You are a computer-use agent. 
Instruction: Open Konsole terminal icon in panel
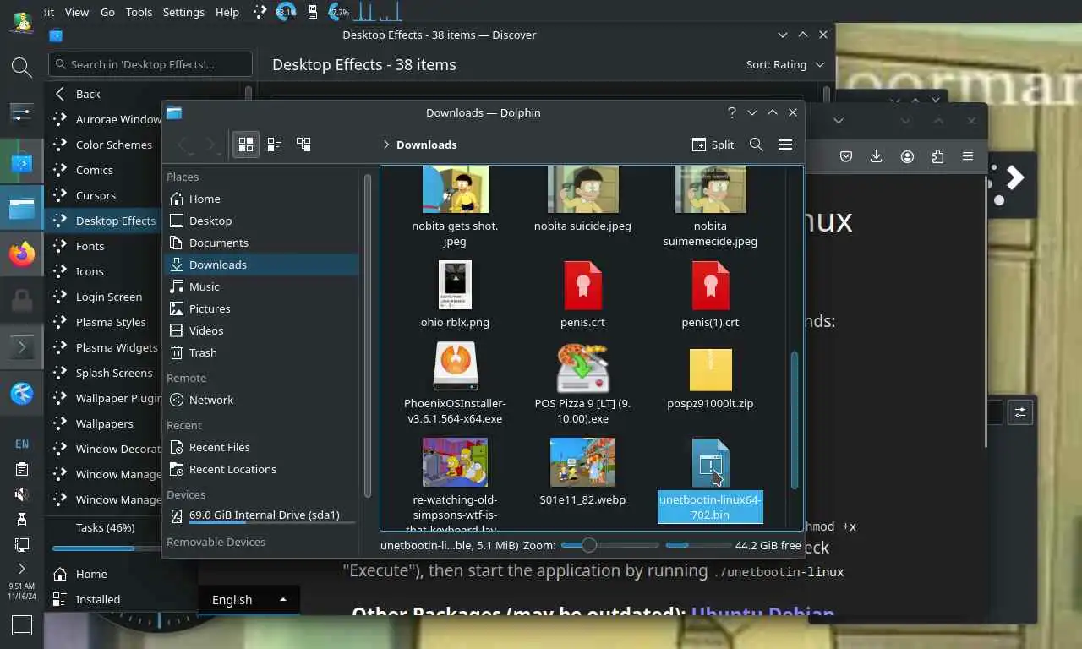point(22,346)
